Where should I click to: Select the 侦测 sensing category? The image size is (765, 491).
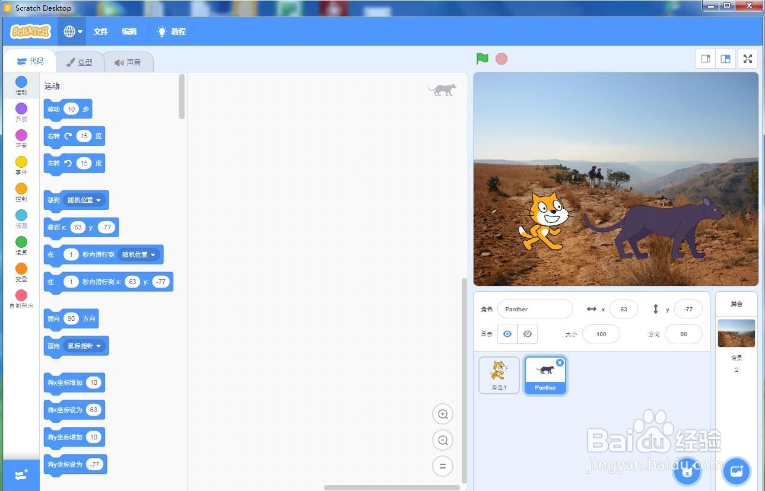point(21,218)
